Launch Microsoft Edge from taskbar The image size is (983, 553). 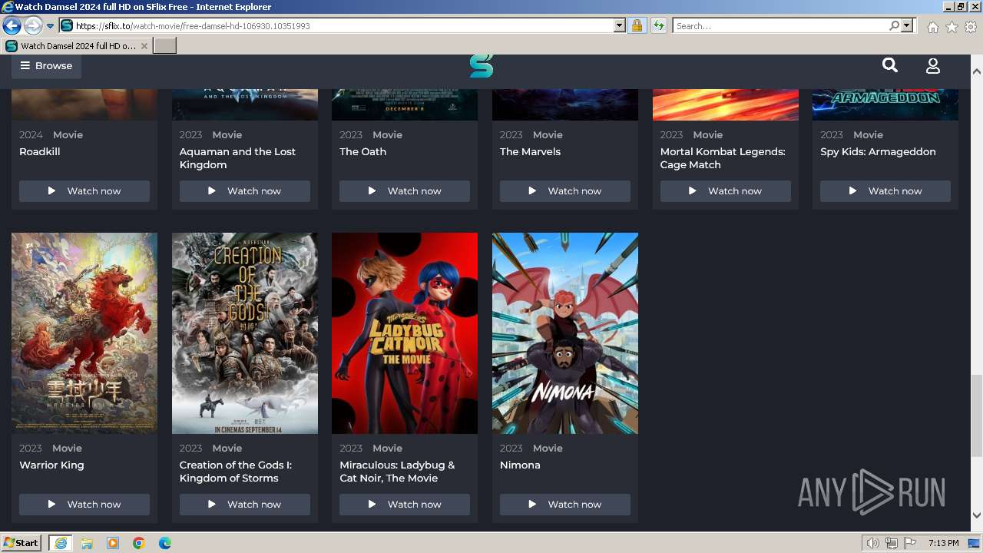[165, 543]
